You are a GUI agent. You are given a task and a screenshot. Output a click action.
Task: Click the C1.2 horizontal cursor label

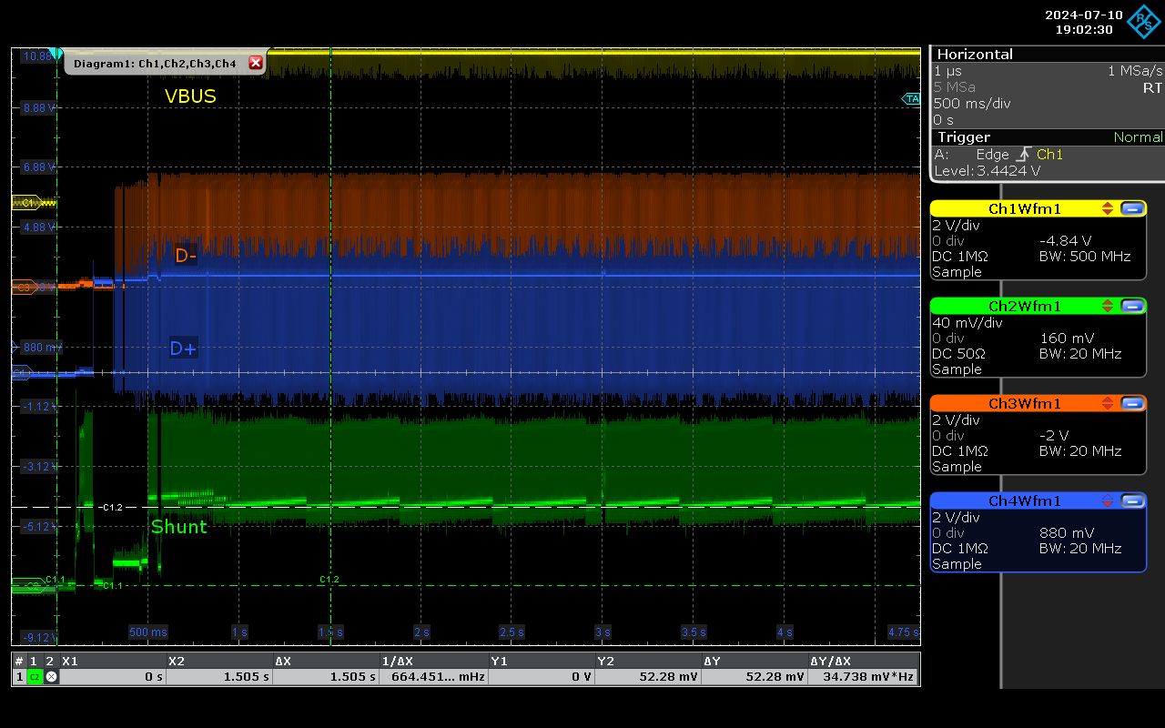[111, 507]
